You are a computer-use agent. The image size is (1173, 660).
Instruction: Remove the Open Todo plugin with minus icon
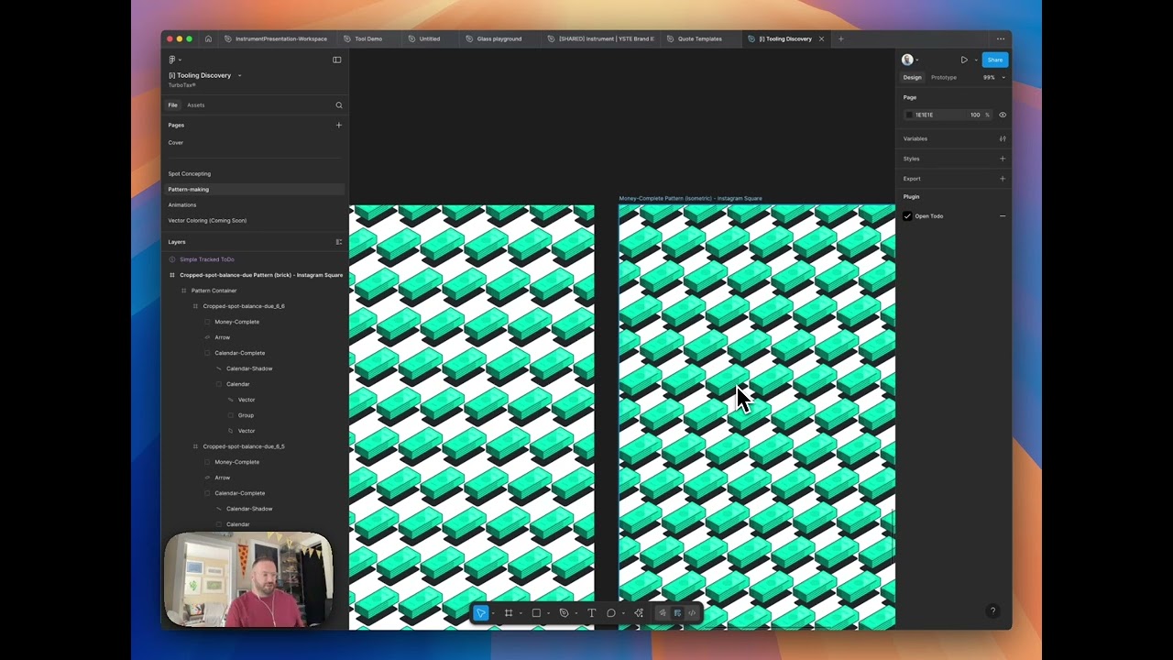[1003, 216]
